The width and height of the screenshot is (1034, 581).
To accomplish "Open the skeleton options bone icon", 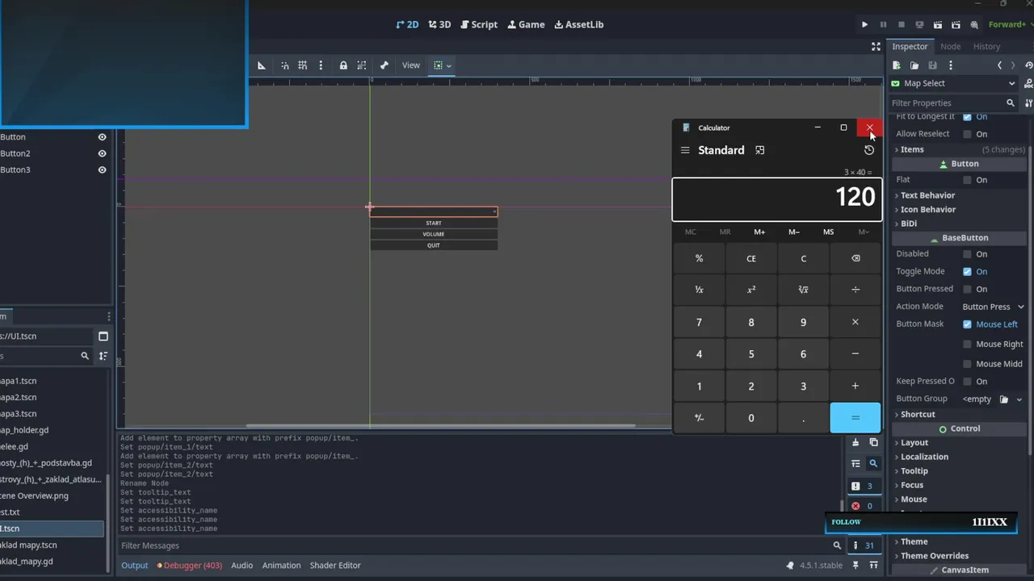I will click(385, 65).
